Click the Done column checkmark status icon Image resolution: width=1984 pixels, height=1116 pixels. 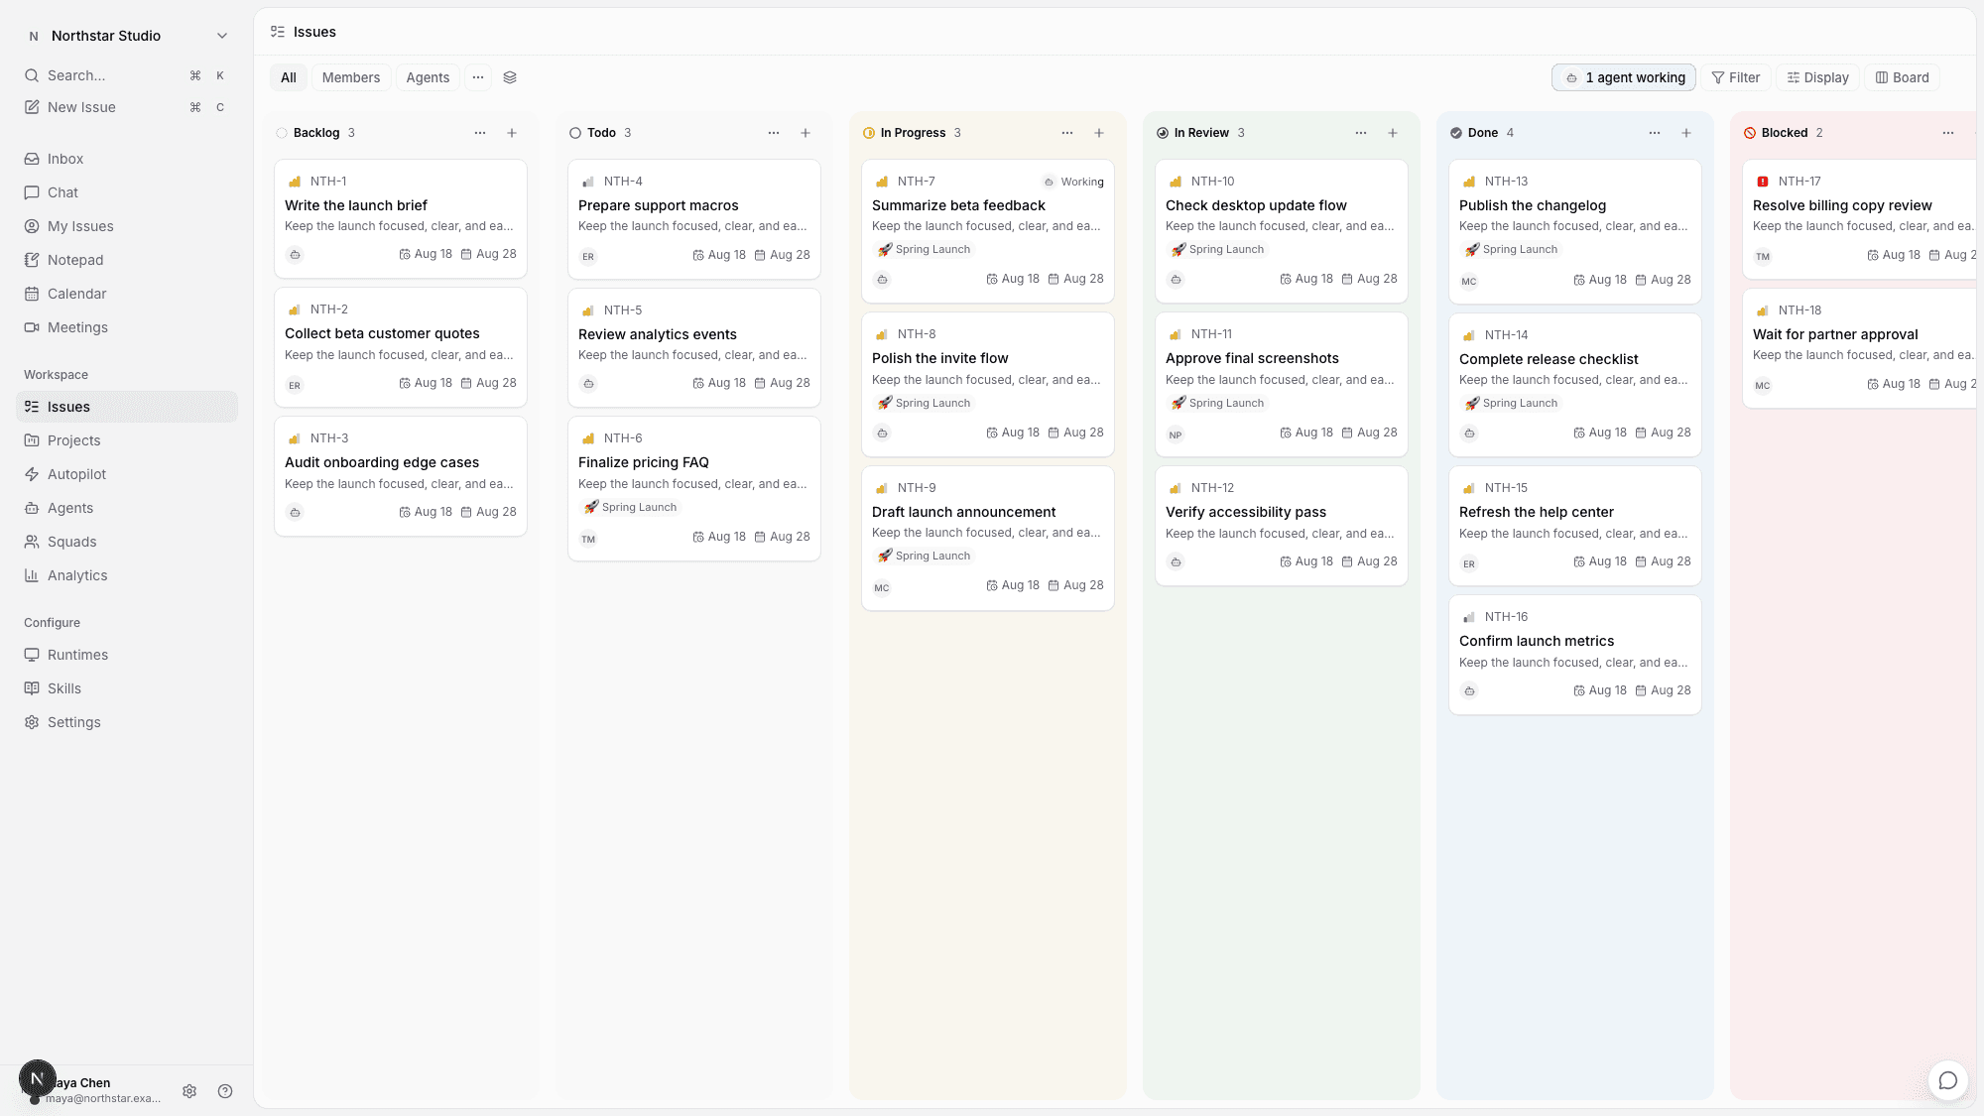[1456, 133]
